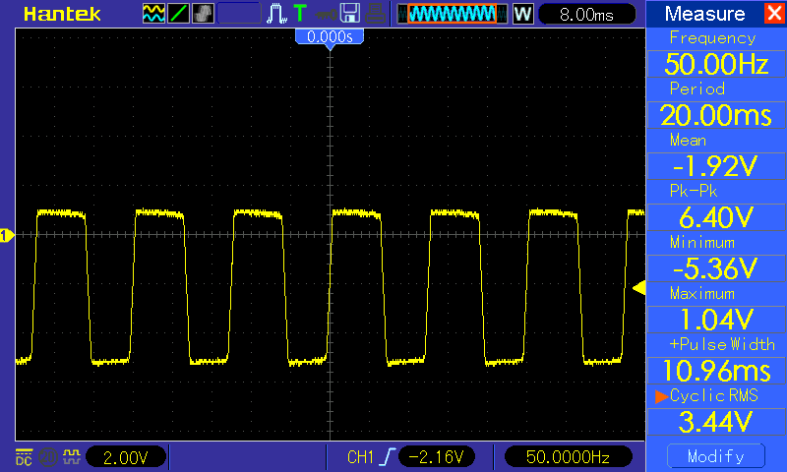Click the 10.96ms pulse width value
787x472 pixels.
pos(716,371)
